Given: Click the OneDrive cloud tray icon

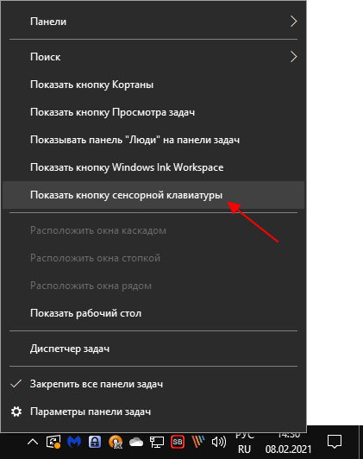Looking at the screenshot, I should [x=136, y=442].
